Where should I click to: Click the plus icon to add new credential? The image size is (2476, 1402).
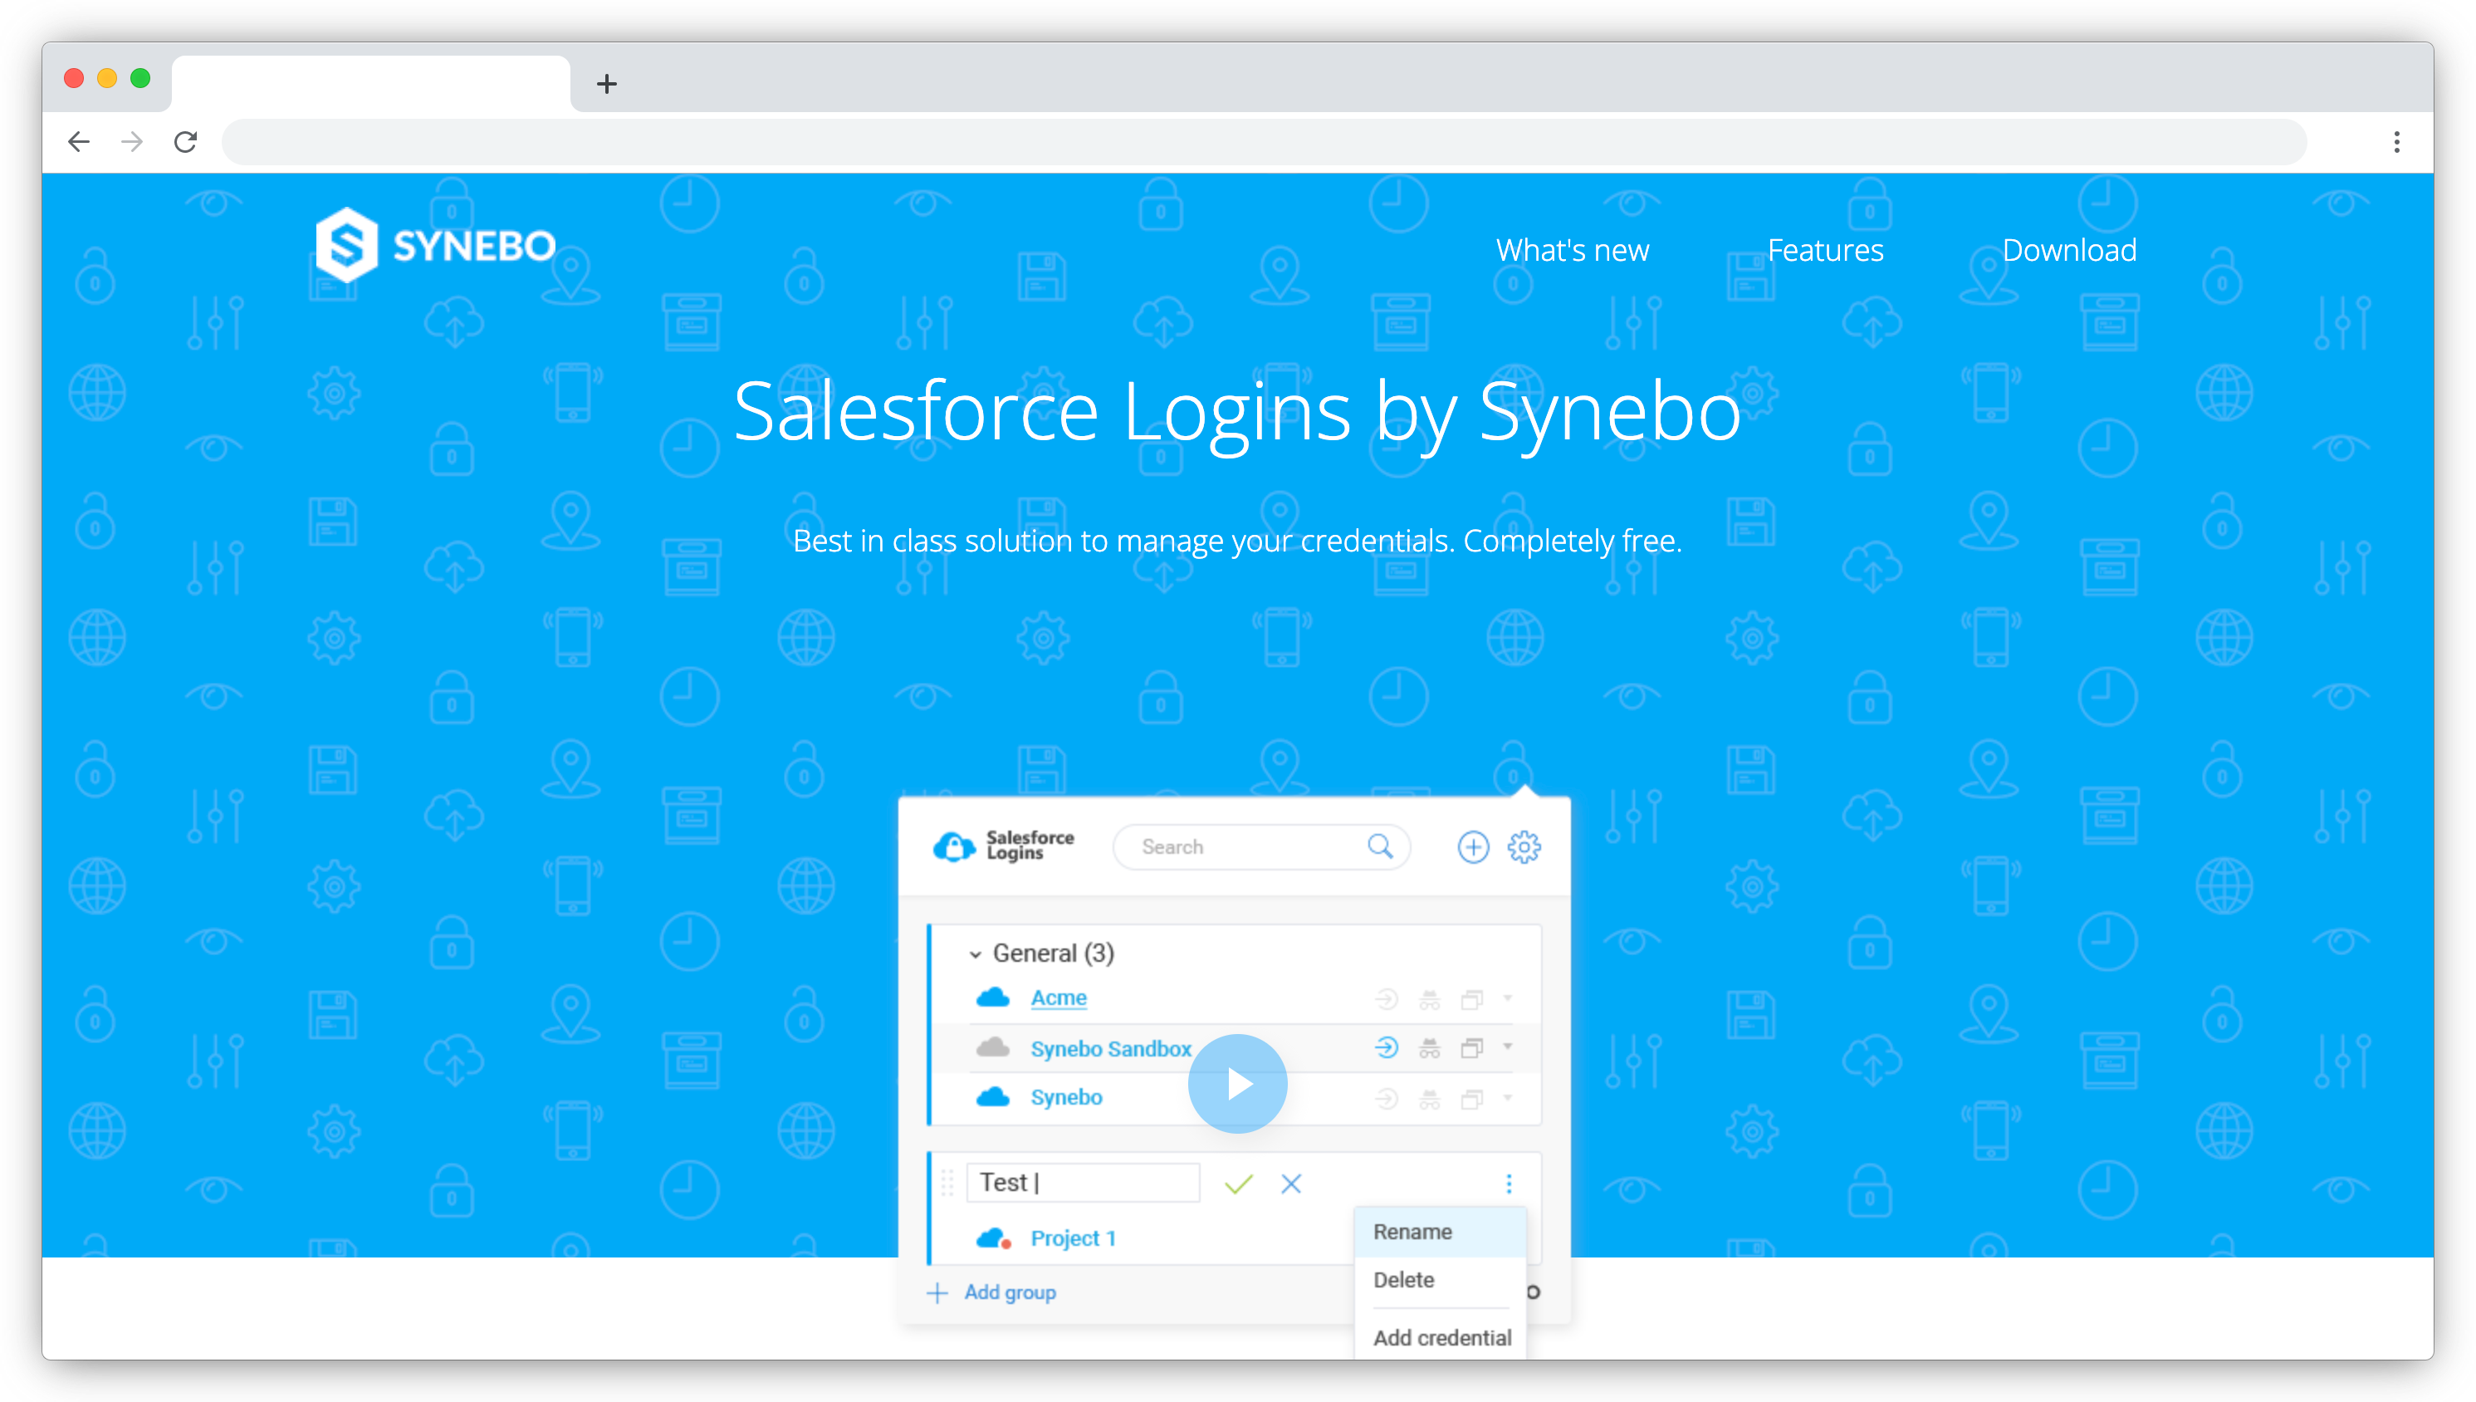coord(1473,846)
